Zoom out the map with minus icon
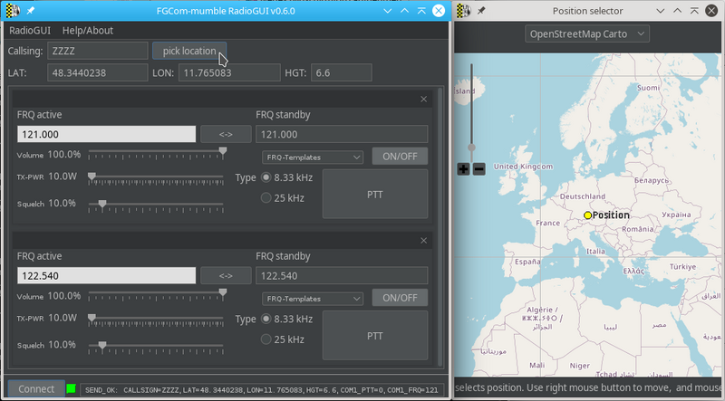725x401 pixels. click(479, 169)
